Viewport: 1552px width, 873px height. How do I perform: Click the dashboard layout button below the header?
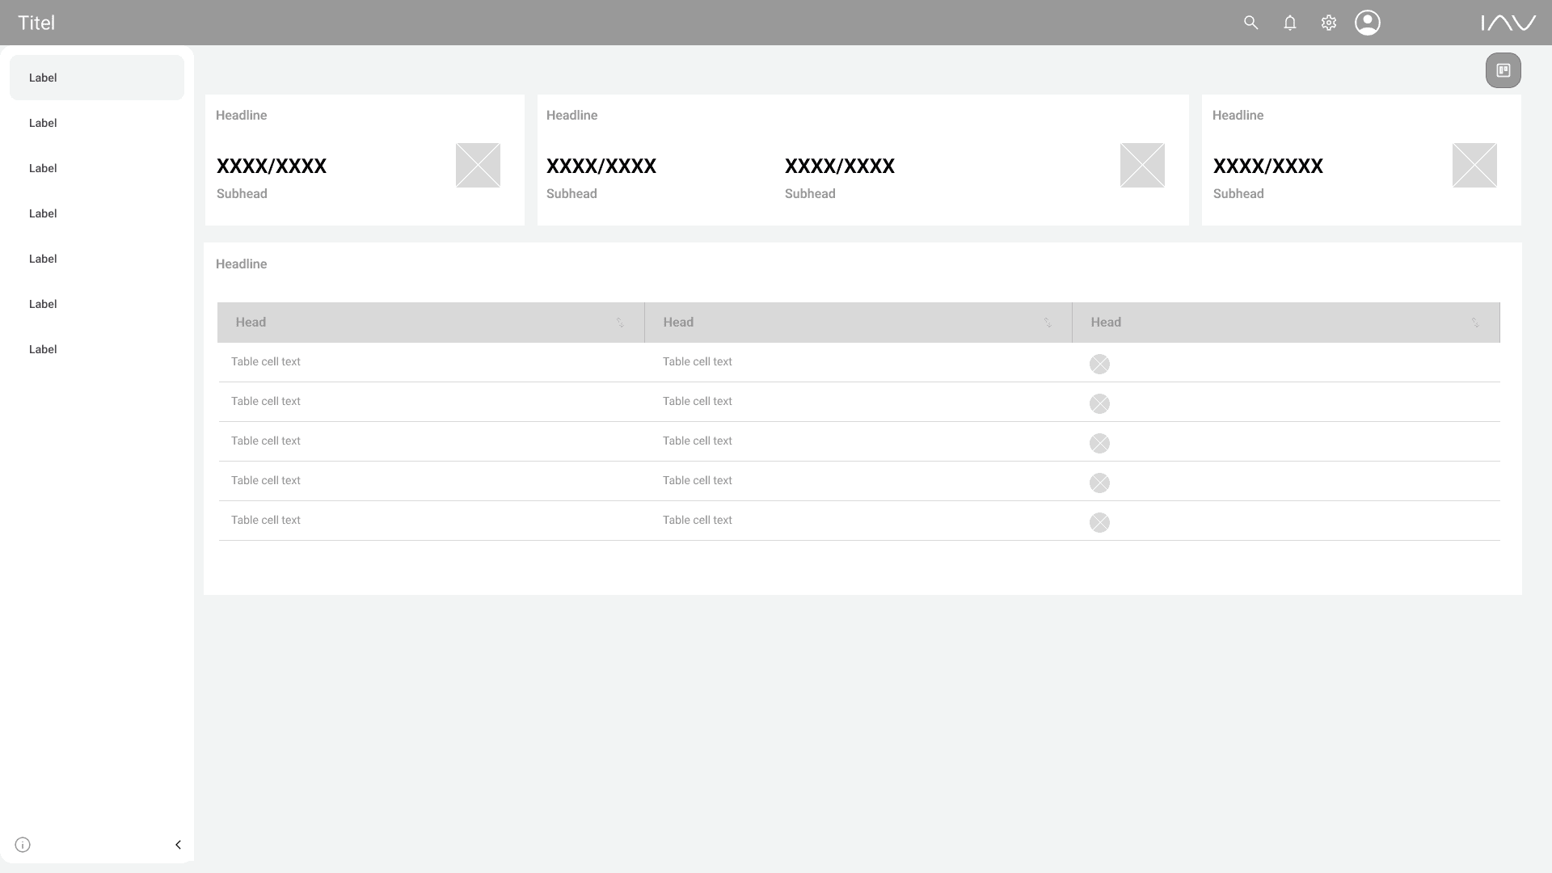(1503, 70)
